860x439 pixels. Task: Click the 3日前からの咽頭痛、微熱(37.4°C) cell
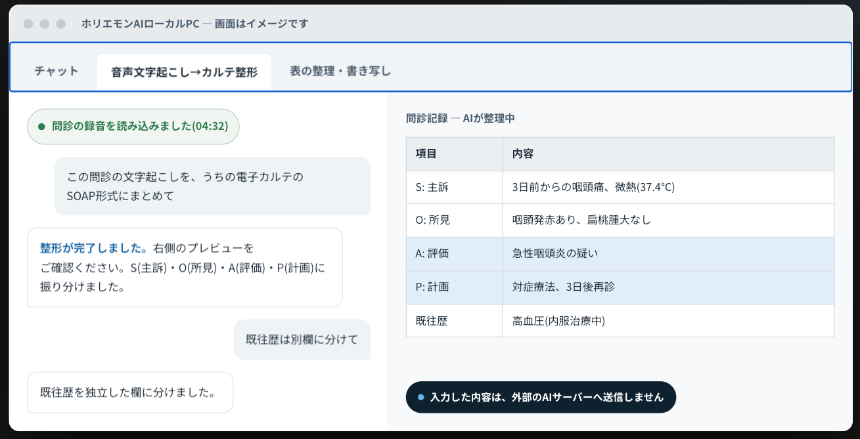668,187
